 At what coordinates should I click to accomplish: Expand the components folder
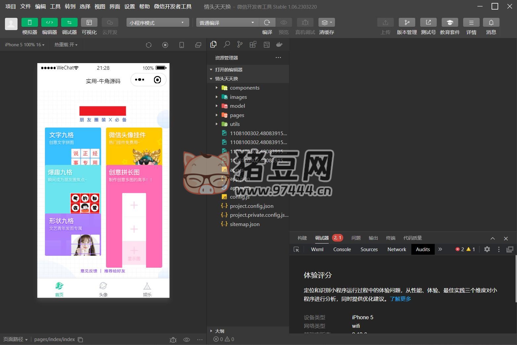248,88
